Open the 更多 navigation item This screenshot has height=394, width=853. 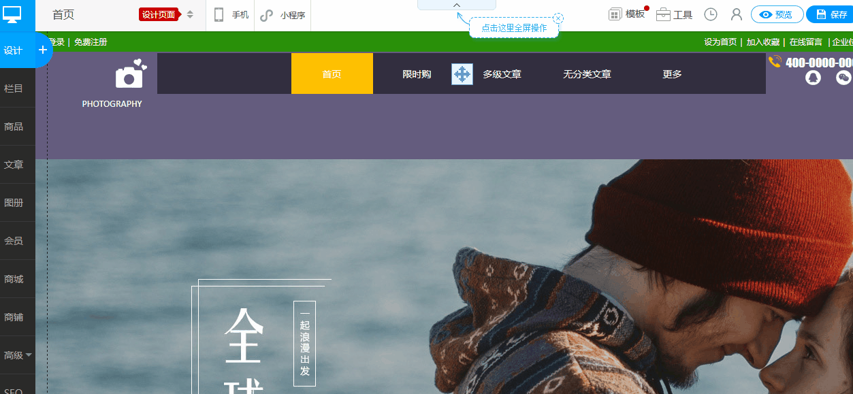point(673,74)
